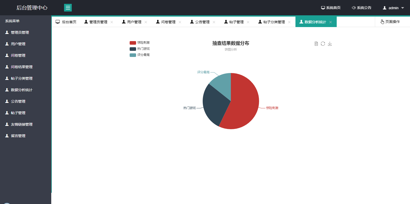Switch to the 帖子分类管理 tab
Viewport: 410px width, 204px height.
pyautogui.click(x=274, y=22)
